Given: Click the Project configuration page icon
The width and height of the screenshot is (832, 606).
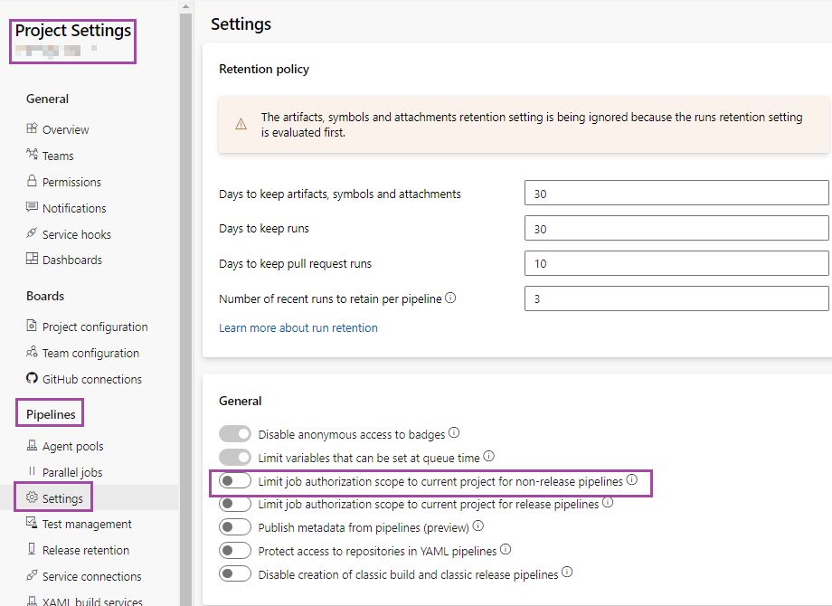Looking at the screenshot, I should tap(32, 326).
